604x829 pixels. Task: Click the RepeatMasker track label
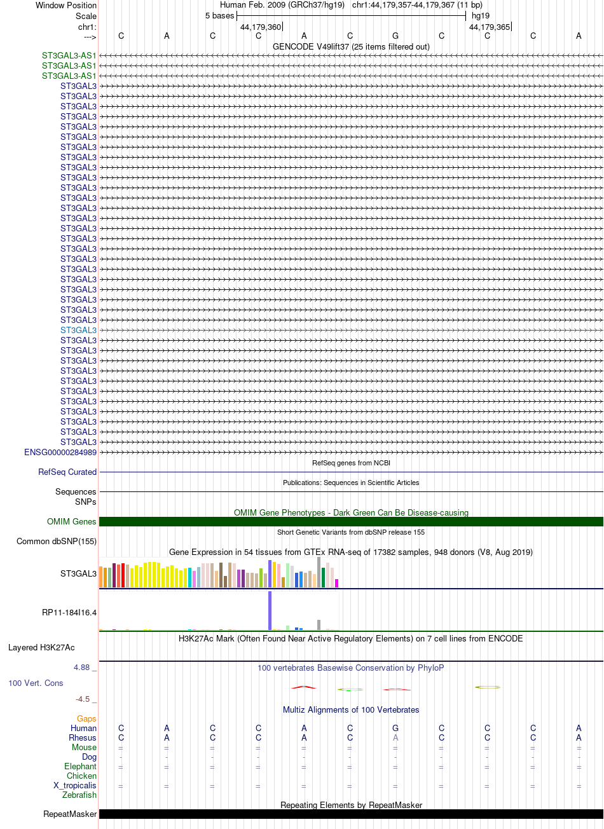coord(70,814)
